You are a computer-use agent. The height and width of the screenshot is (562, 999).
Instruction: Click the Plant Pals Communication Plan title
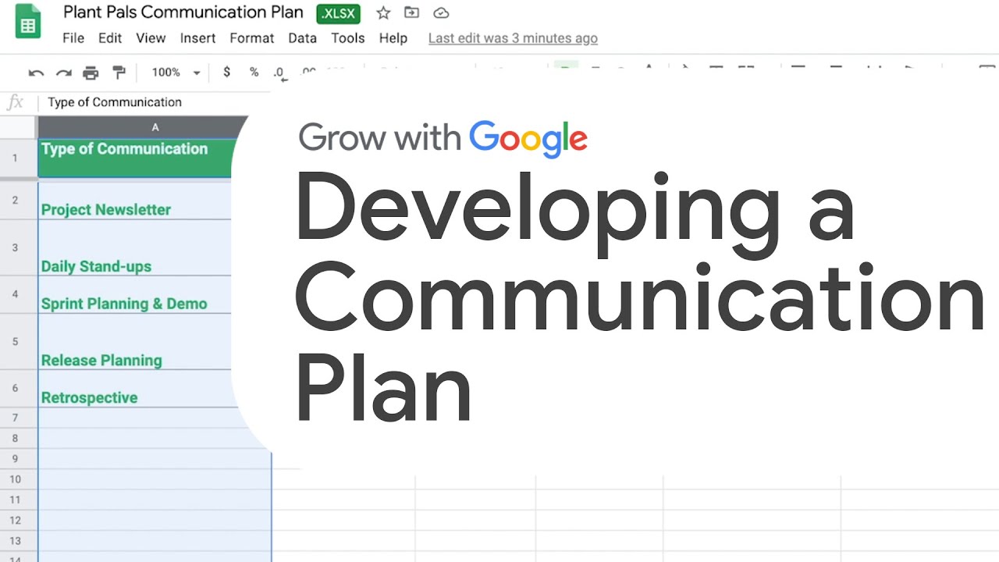(183, 12)
